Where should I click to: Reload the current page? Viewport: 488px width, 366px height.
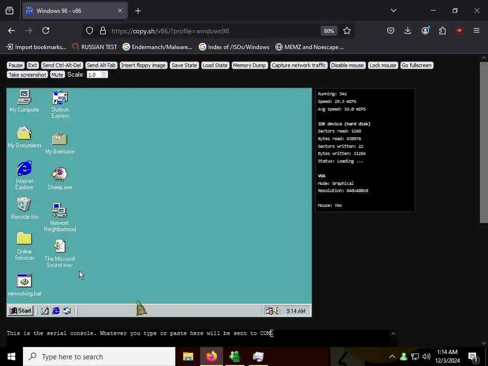pos(46,30)
